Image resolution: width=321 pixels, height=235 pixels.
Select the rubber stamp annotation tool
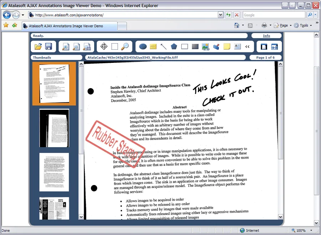coord(216,47)
